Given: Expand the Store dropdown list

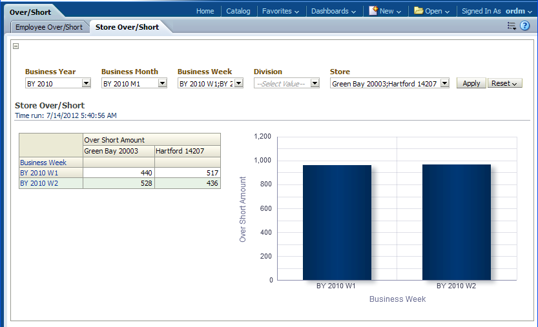Looking at the screenshot, I should (x=444, y=83).
